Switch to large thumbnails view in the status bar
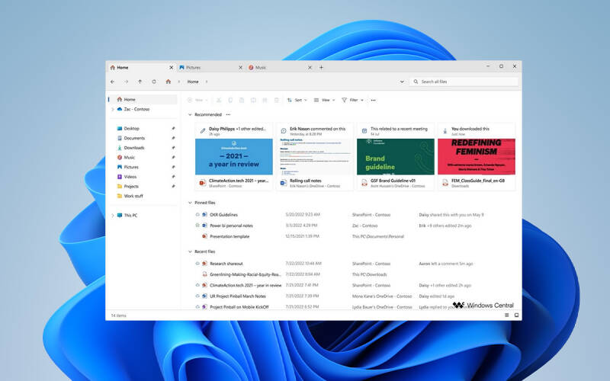This screenshot has height=381, width=610. click(x=517, y=315)
